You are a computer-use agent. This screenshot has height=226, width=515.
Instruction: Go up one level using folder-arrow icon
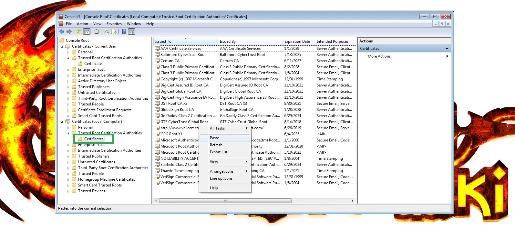click(79, 32)
